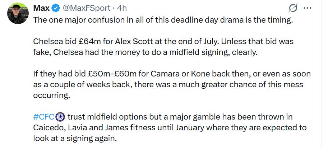
Task: Visit the @MaxFSport handle link
Action: point(87,8)
